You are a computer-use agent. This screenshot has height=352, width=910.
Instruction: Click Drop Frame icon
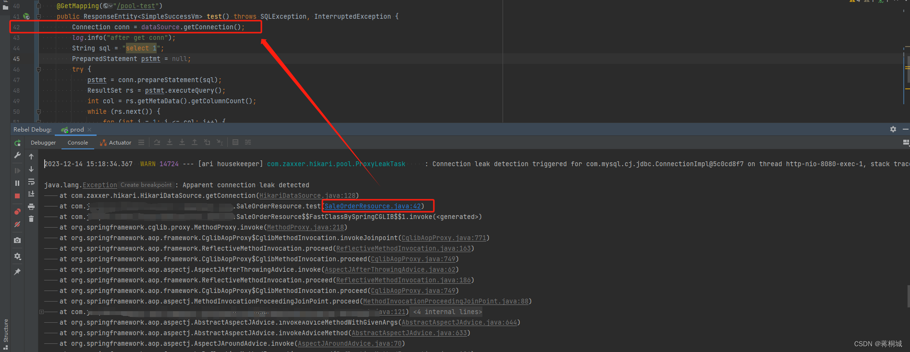coord(207,143)
